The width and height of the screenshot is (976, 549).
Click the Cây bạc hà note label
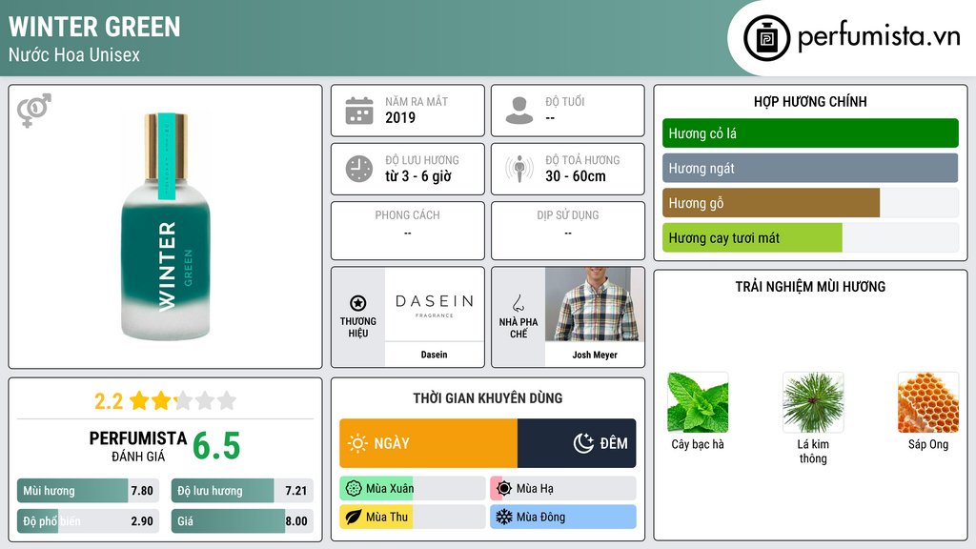tap(698, 444)
